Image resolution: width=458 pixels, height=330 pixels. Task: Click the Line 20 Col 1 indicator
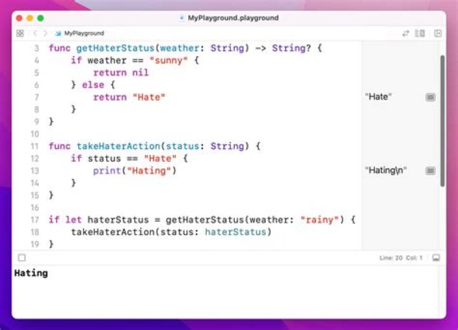tap(402, 258)
